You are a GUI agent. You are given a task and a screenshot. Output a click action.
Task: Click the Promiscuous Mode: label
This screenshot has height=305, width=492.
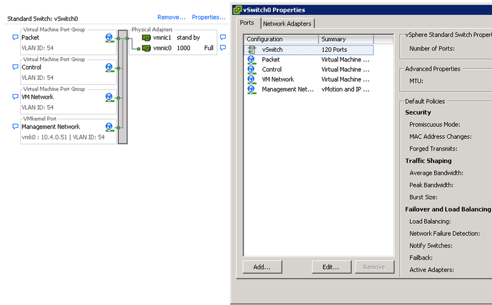[435, 125]
